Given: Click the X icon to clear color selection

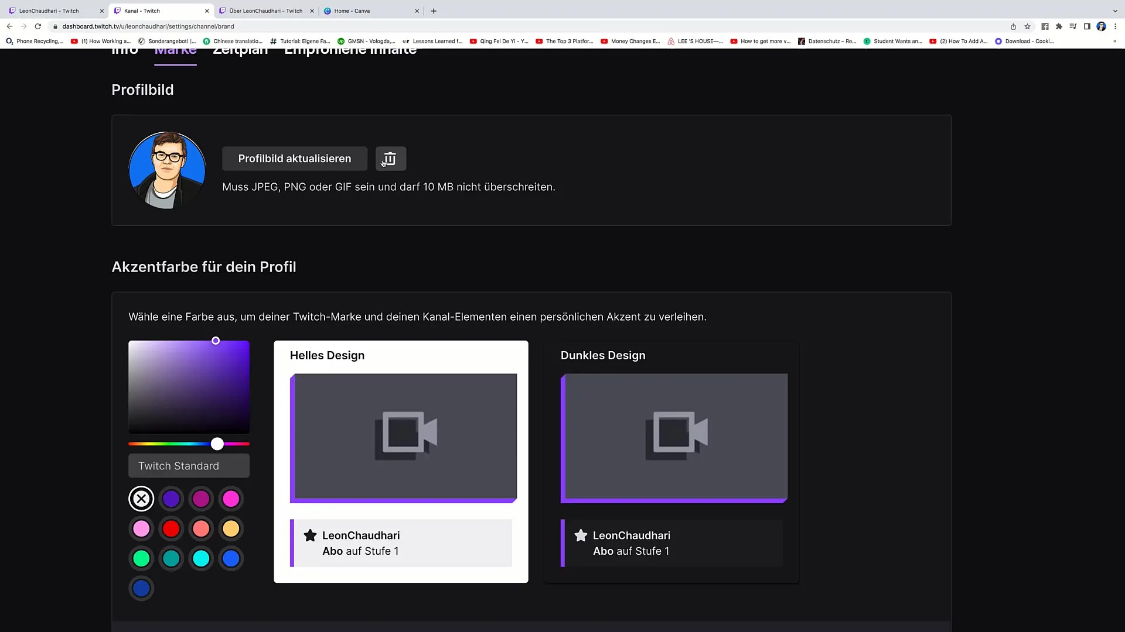Looking at the screenshot, I should 141,498.
